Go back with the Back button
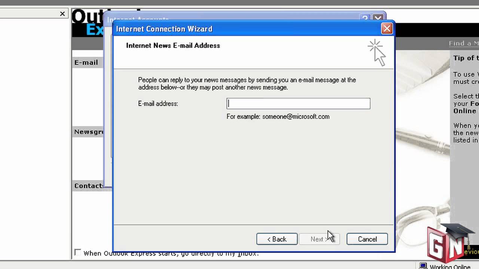This screenshot has height=269, width=479. [277, 239]
